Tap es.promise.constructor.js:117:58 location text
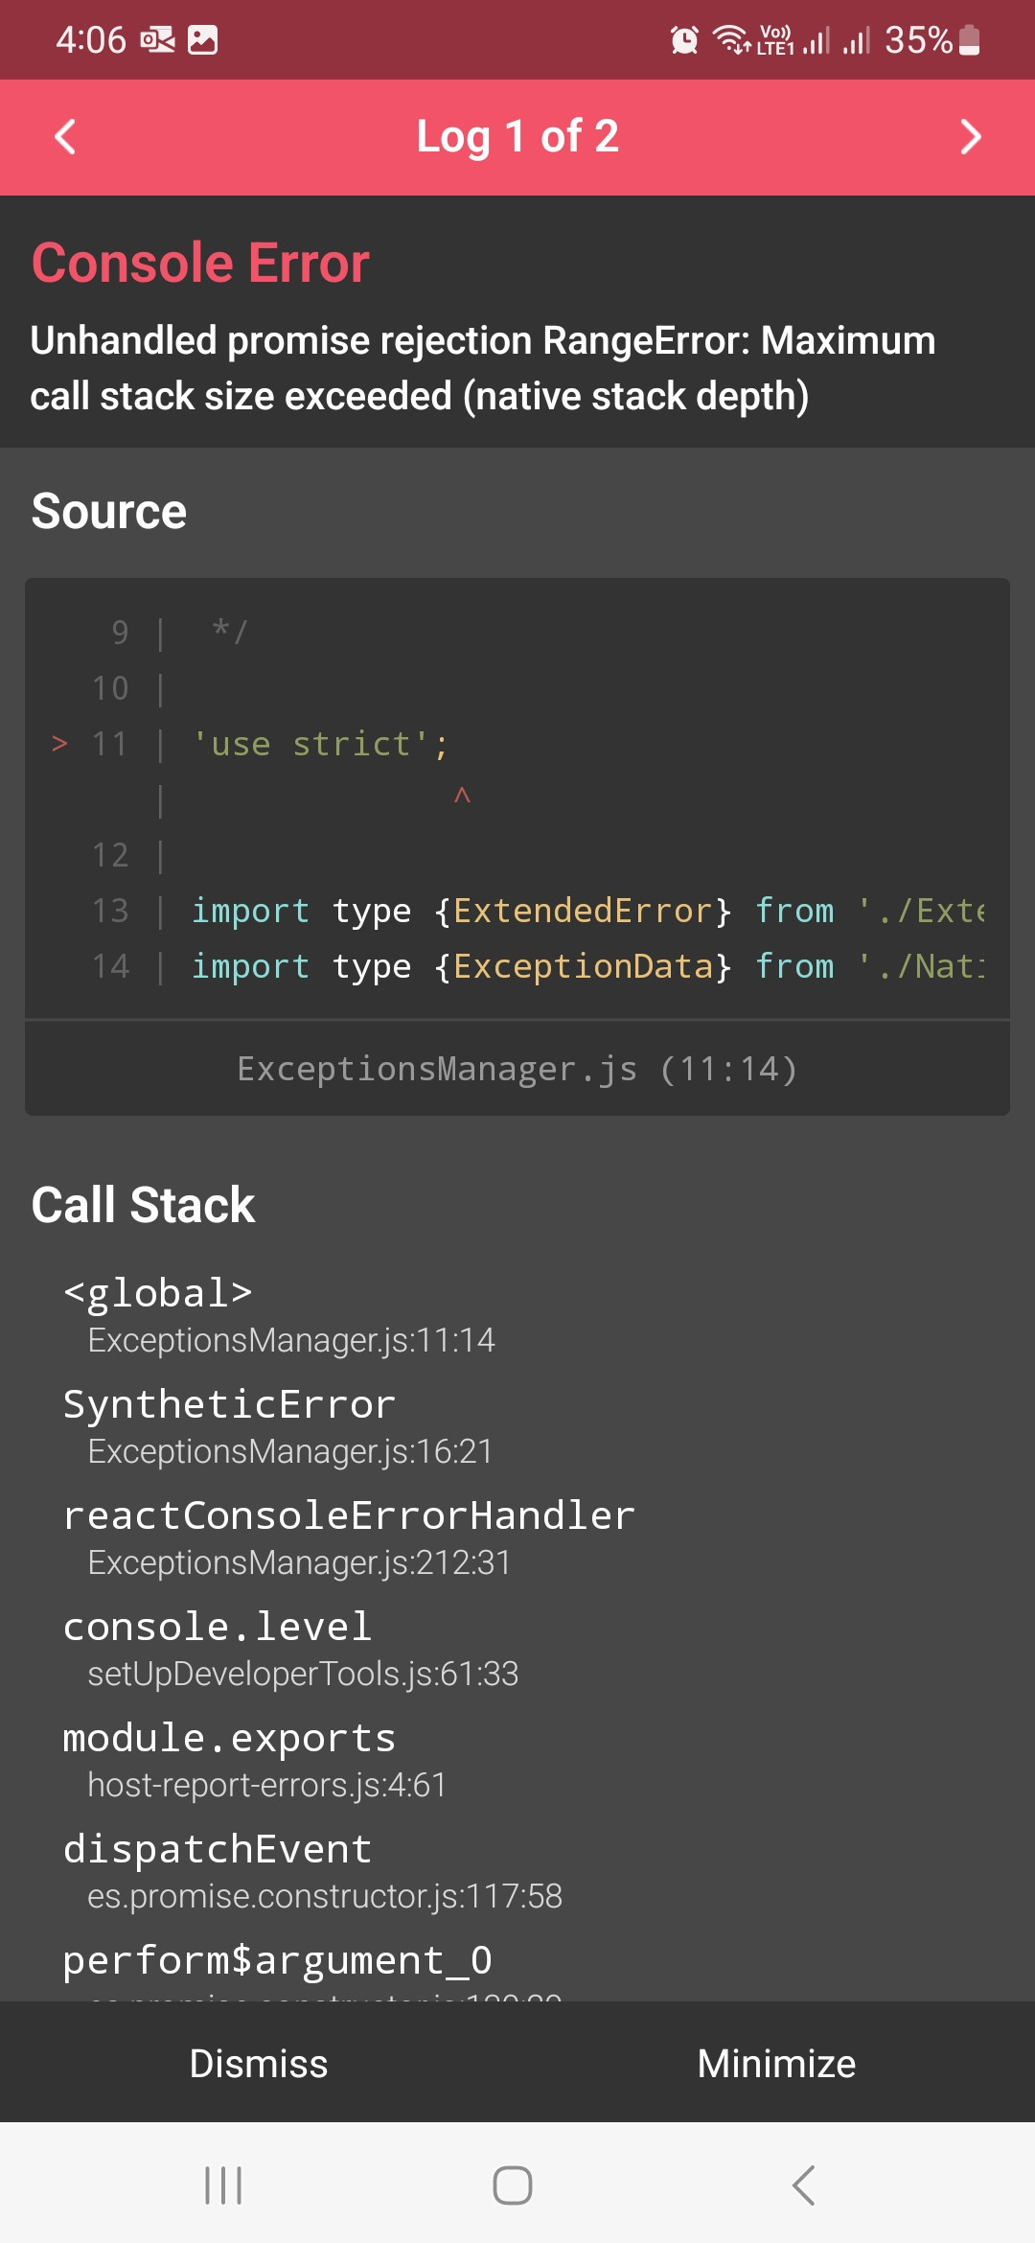The width and height of the screenshot is (1035, 2243). 325,1896
